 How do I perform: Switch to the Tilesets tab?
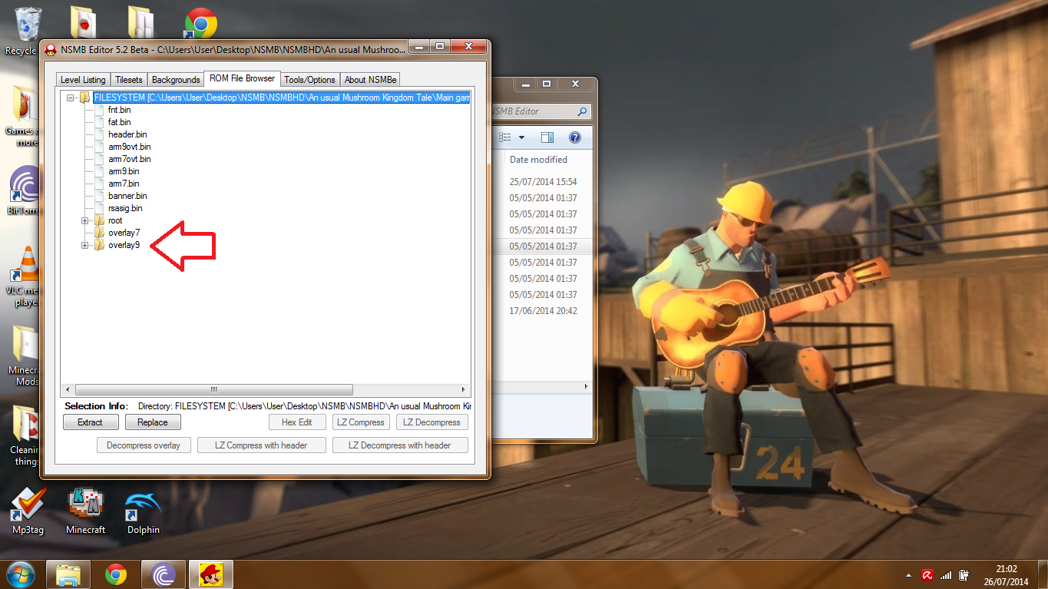(129, 80)
